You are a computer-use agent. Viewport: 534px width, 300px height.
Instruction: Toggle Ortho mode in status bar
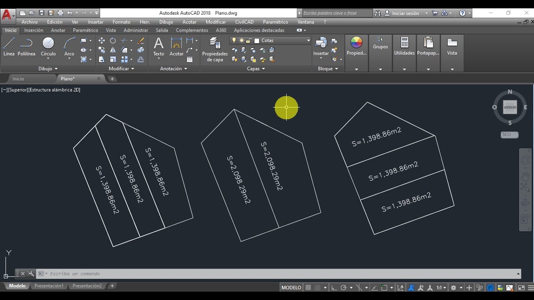tap(334, 287)
